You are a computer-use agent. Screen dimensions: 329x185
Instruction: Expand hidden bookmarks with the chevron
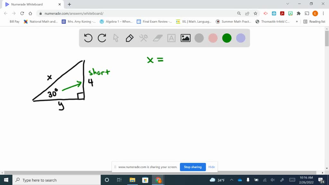pos(297,22)
